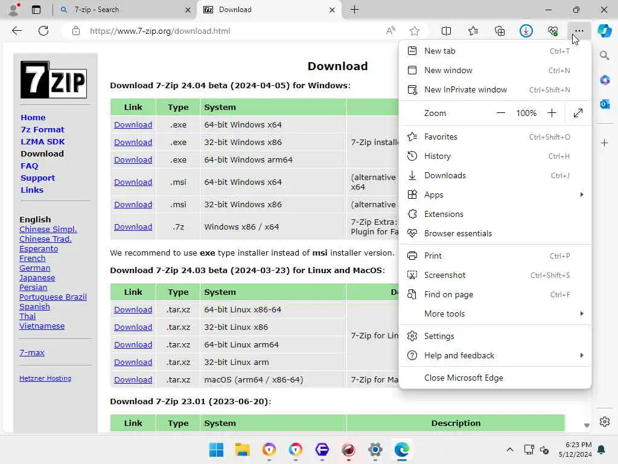Open the Downloads toolbar icon

pyautogui.click(x=526, y=31)
